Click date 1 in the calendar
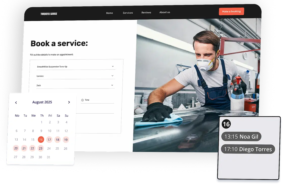The image size is (287, 187). click(42, 122)
